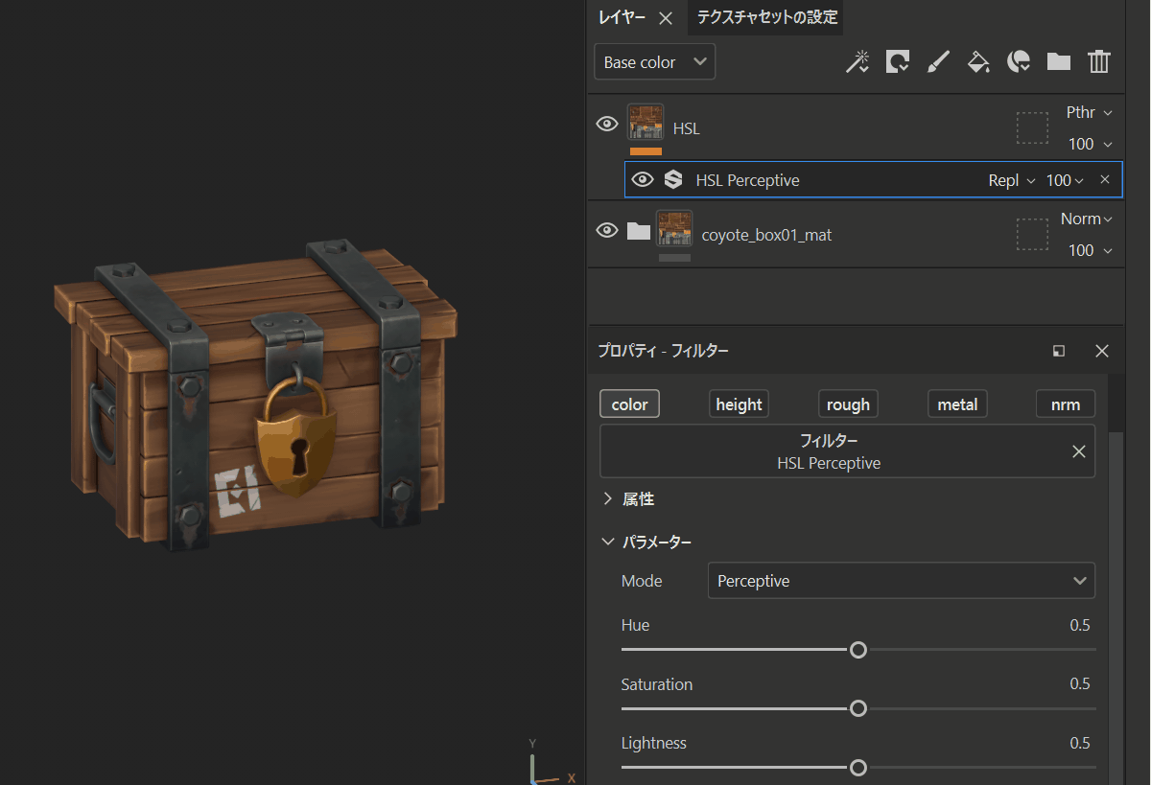Click the add effect magic wand icon

[856, 62]
